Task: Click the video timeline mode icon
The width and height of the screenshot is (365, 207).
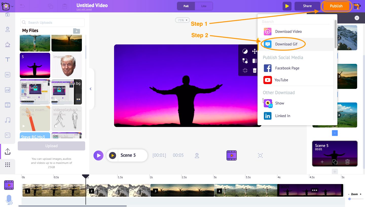Action: pyautogui.click(x=9, y=185)
